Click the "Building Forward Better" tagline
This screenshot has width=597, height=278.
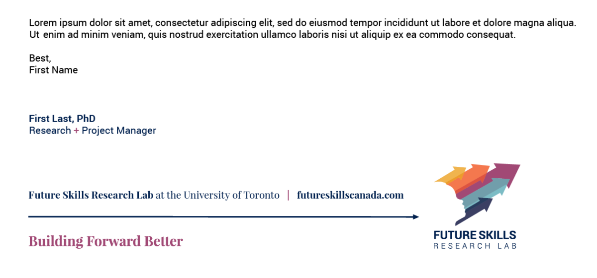tap(105, 241)
